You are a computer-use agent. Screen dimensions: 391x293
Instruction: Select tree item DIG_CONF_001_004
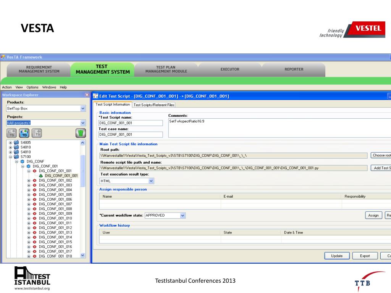point(55,190)
